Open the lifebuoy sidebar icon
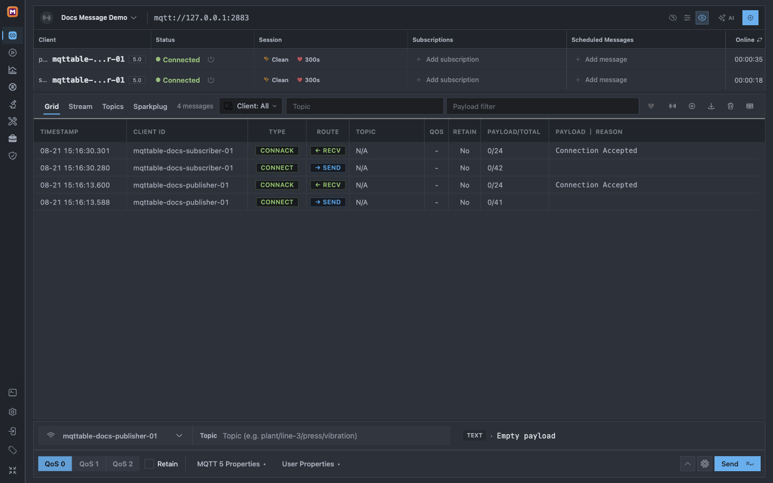The height and width of the screenshot is (483, 773). (x=12, y=87)
